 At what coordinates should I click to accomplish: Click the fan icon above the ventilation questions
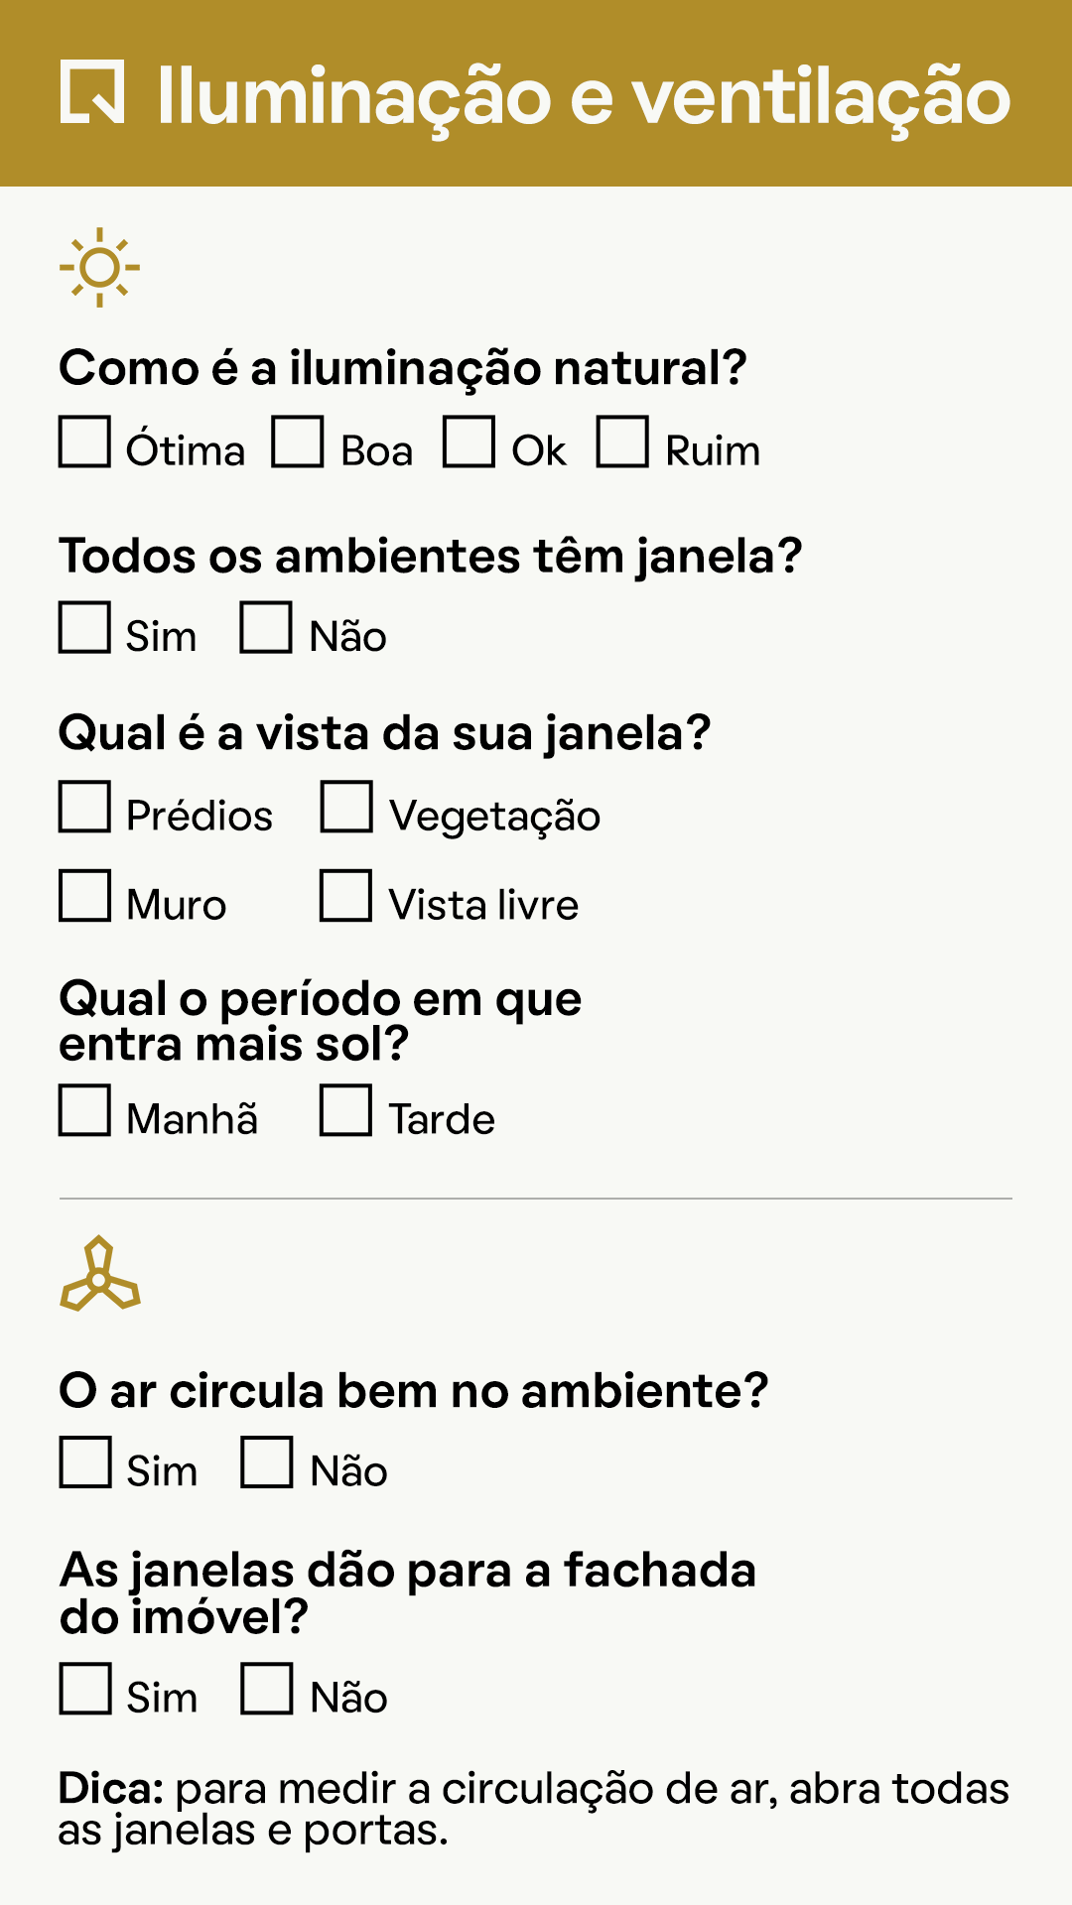click(99, 1274)
